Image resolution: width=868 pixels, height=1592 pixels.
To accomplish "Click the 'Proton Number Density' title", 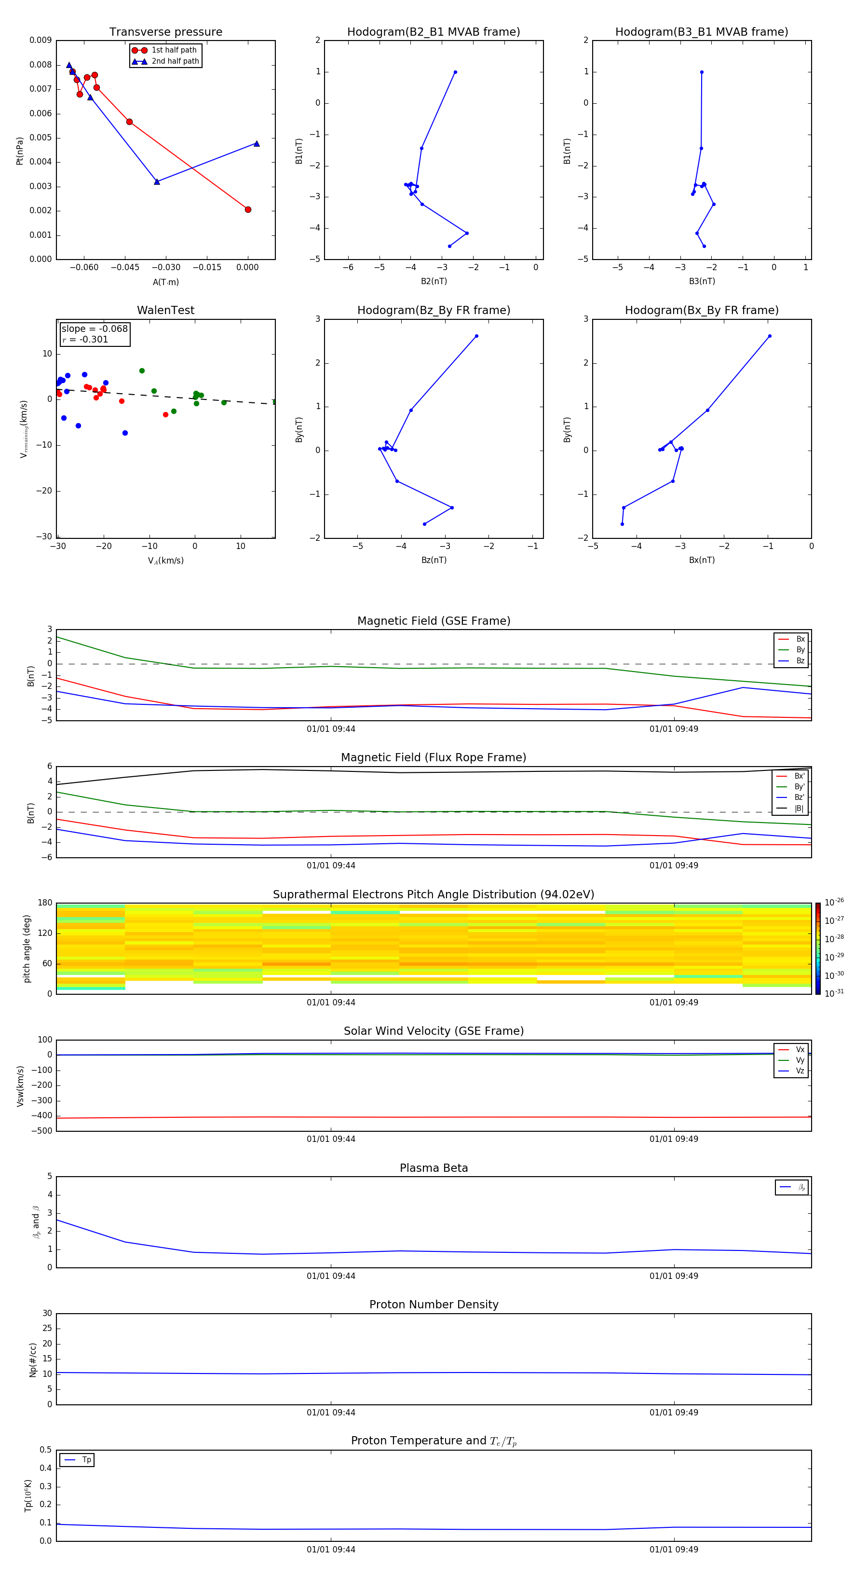I will point(434,1304).
